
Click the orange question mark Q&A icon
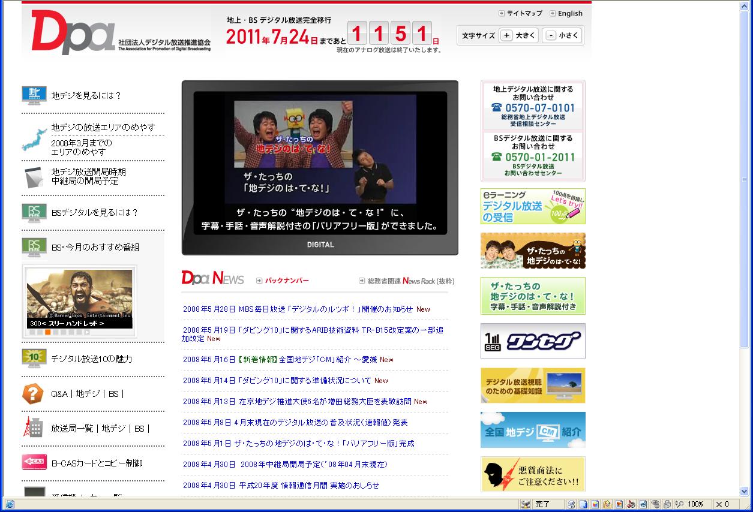coord(33,394)
